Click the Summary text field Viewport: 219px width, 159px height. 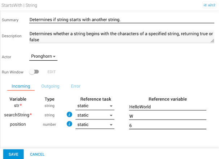[122, 20]
